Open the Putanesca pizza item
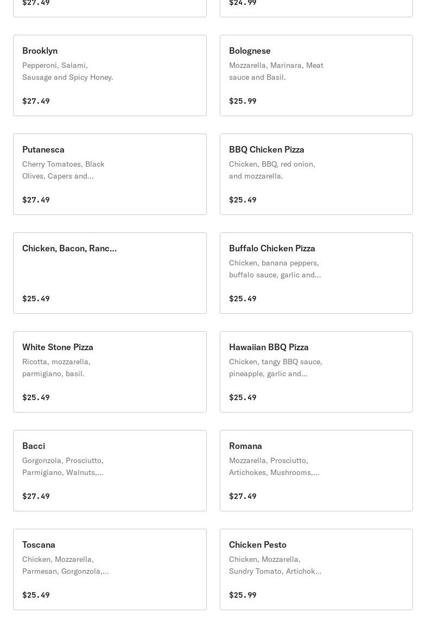Viewport: 426px width, 627px height. [x=110, y=174]
